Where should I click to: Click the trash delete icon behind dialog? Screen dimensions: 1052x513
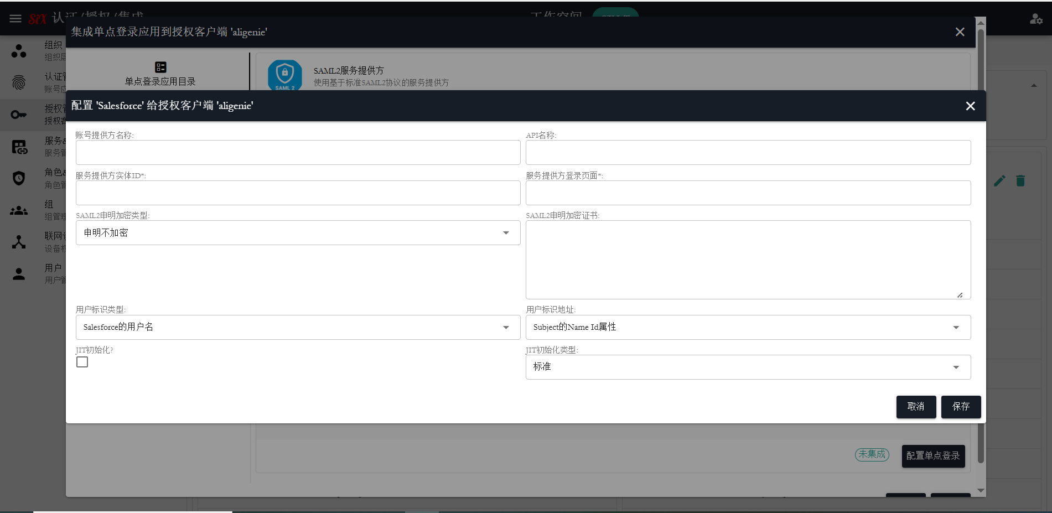[x=1020, y=181]
